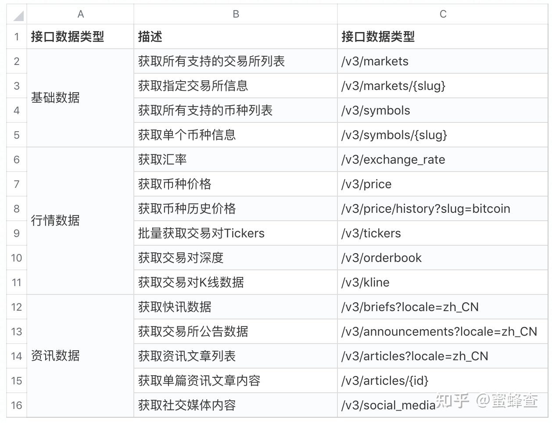
Task: Select column header A
Action: coord(80,14)
